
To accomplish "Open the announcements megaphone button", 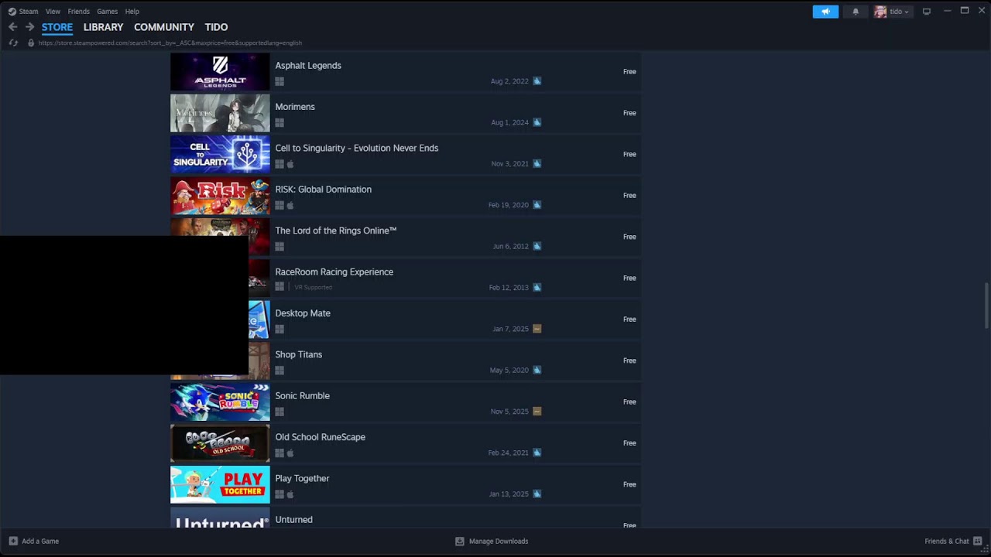I will [x=825, y=12].
